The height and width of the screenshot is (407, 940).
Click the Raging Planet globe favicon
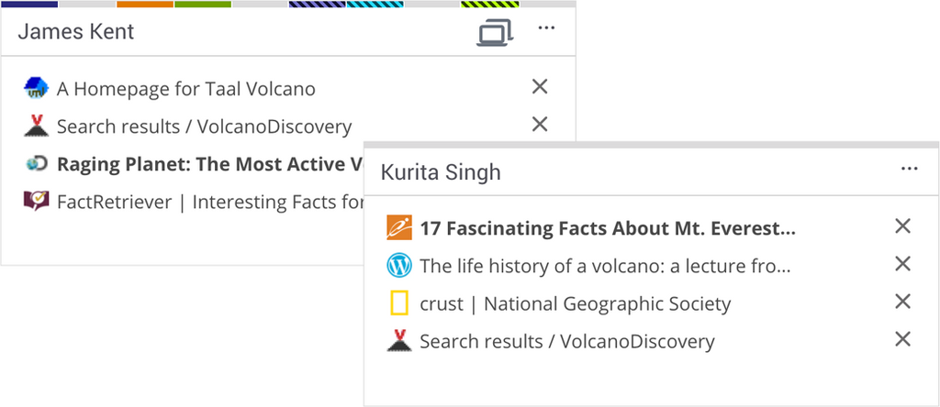[x=36, y=164]
